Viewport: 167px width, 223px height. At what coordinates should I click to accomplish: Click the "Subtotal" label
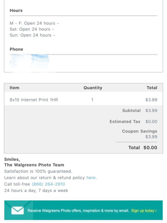tap(131, 111)
